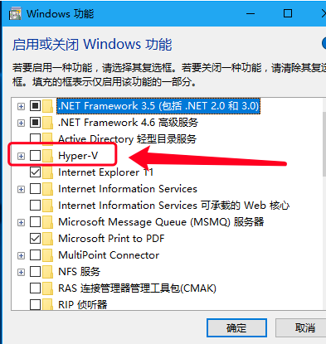326x344 pixels.
Task: Expand .NET Framework 3.5 node
Action: pos(21,106)
